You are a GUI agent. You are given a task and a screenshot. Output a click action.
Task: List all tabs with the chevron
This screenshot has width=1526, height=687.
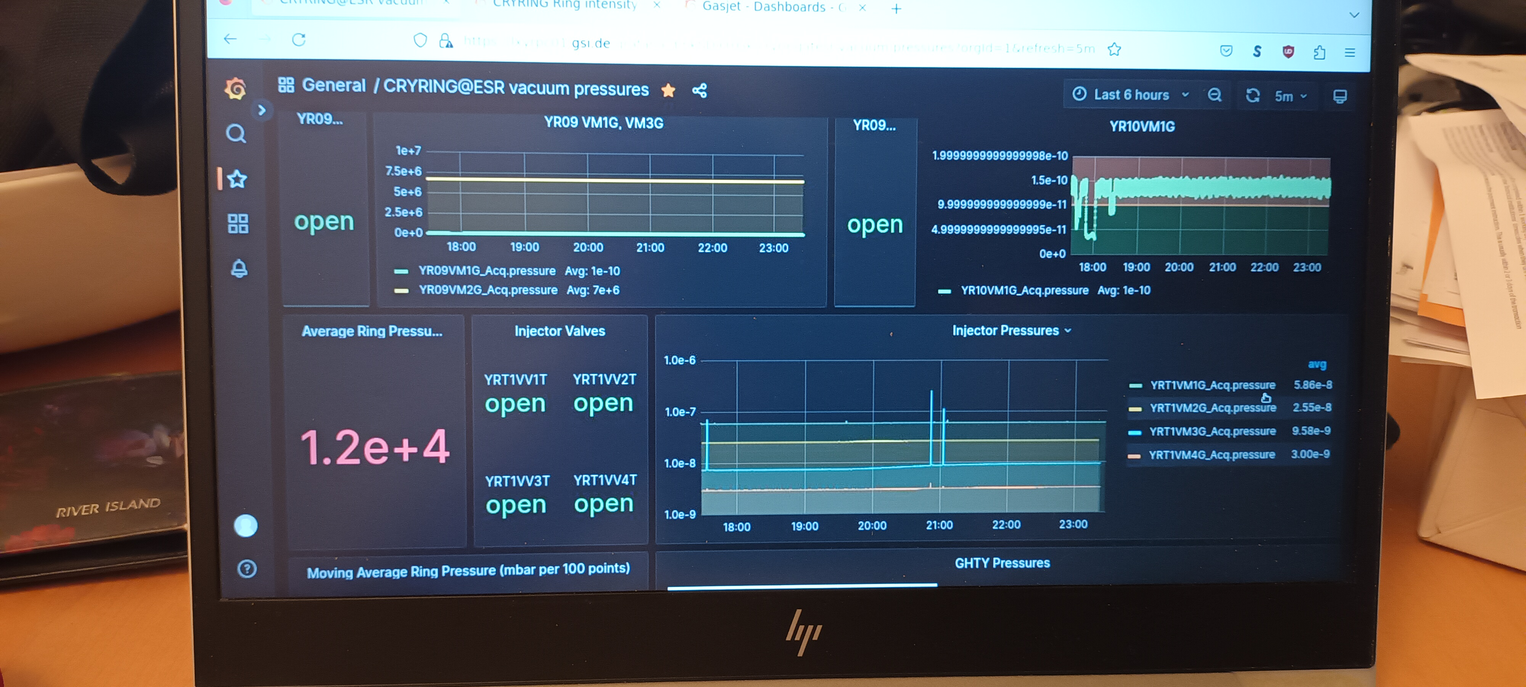tap(1354, 15)
